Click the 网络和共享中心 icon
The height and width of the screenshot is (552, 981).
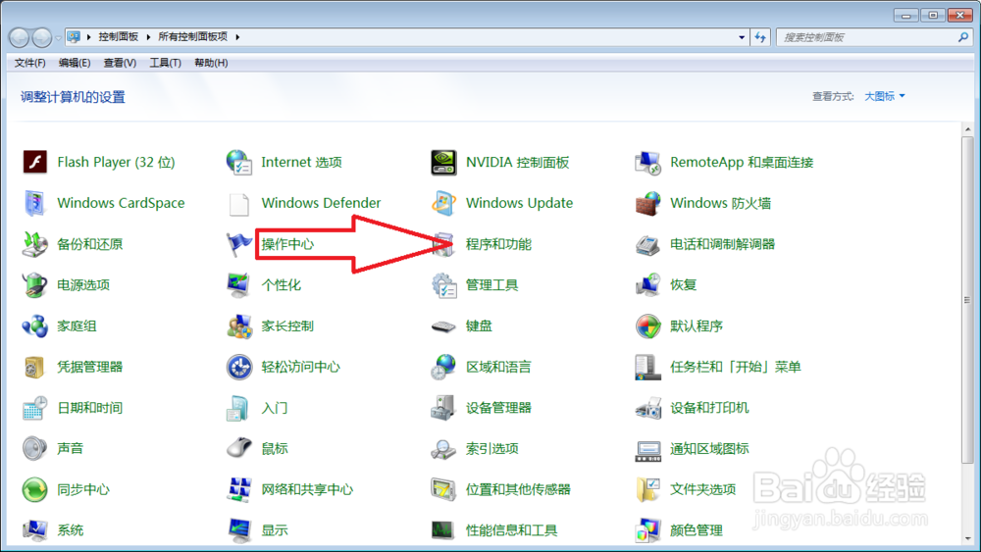[239, 489]
